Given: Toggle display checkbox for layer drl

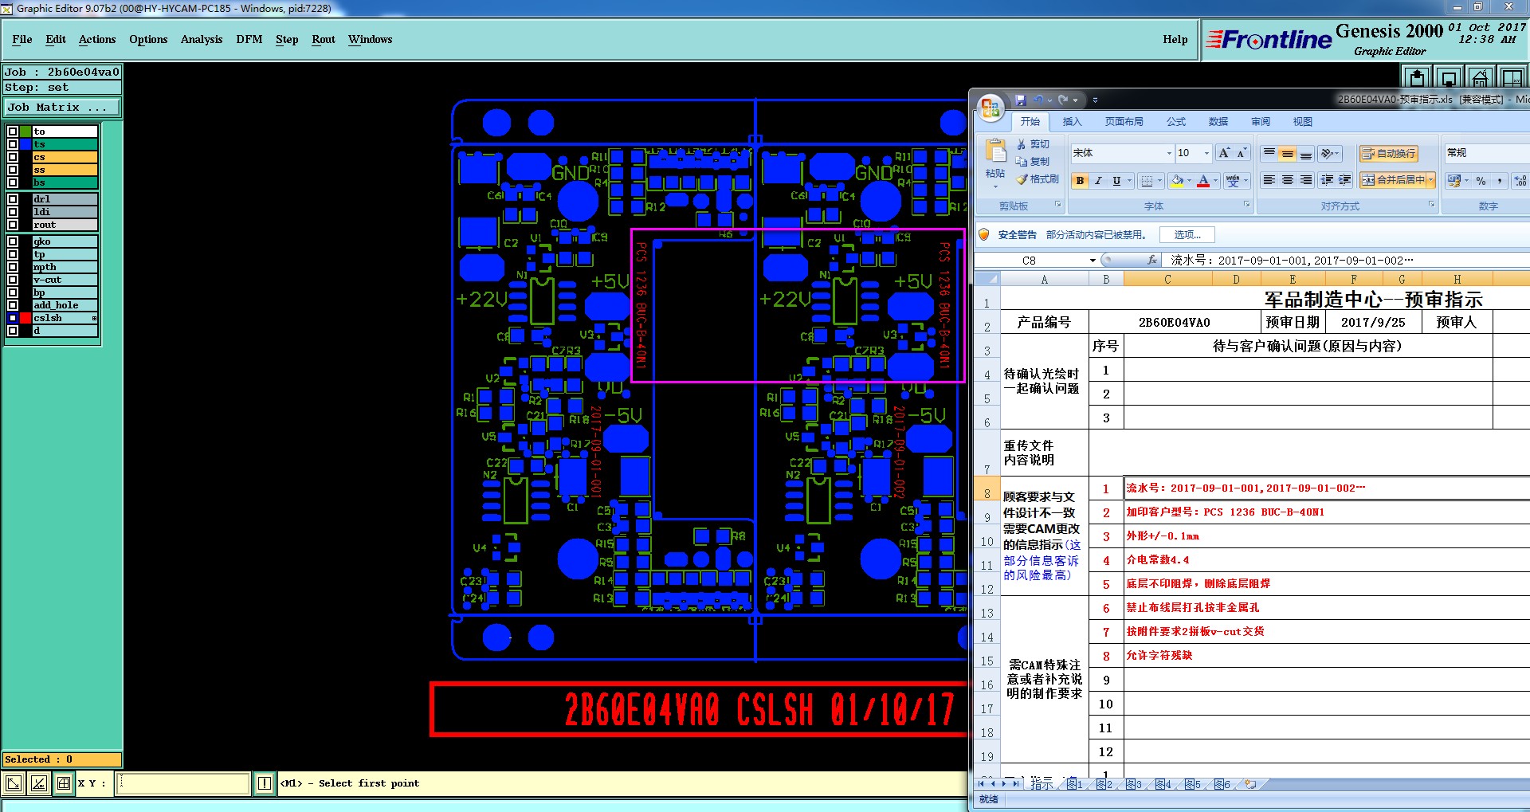Looking at the screenshot, I should pos(13,199).
